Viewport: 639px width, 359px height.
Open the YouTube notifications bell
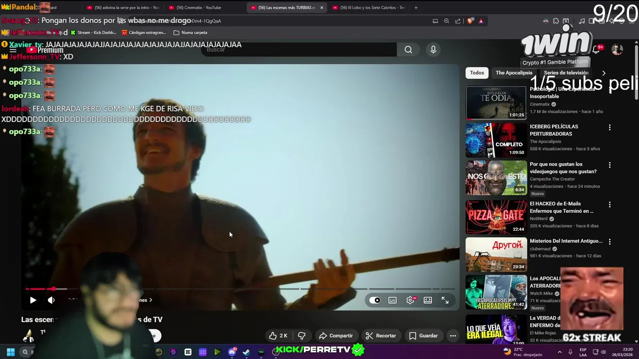click(x=596, y=49)
